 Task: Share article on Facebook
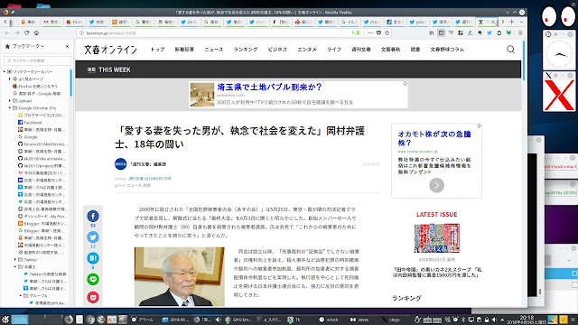coord(93,216)
